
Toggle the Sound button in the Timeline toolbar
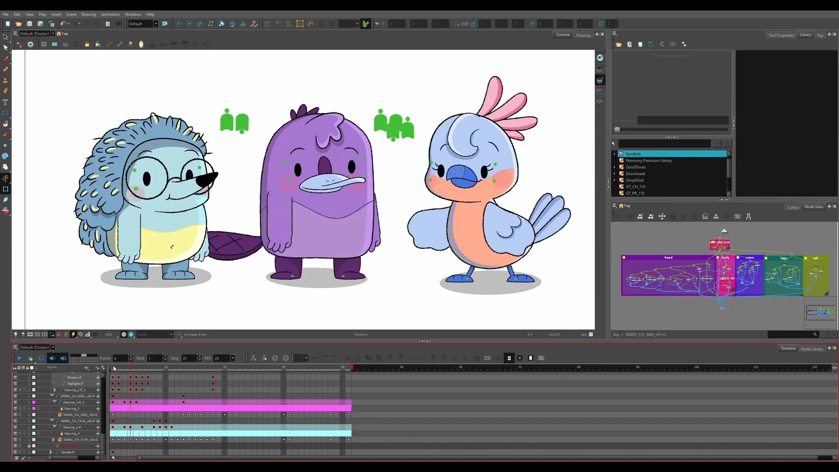tap(52, 358)
